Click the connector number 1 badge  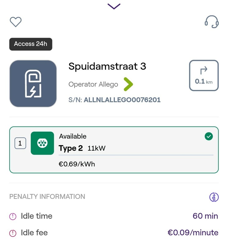point(20,143)
